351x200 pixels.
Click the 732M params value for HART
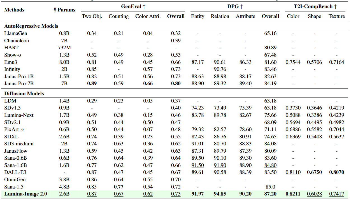coord(64,48)
